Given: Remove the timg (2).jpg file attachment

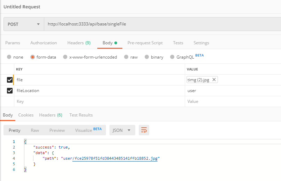Looking at the screenshot, I should point(214,80).
